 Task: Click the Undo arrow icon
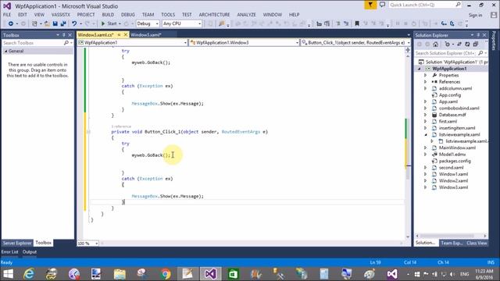coord(74,23)
